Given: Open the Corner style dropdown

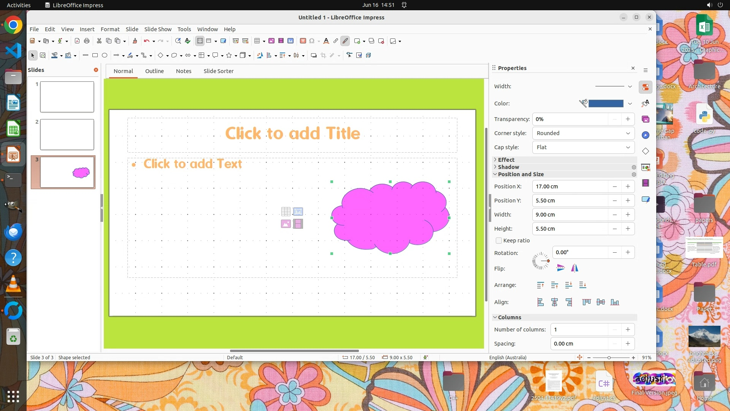Looking at the screenshot, I should coord(583,133).
